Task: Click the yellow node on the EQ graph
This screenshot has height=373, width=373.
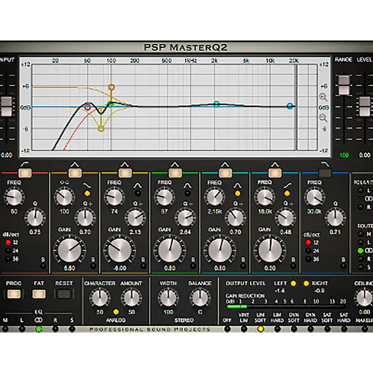Action: coord(101,129)
